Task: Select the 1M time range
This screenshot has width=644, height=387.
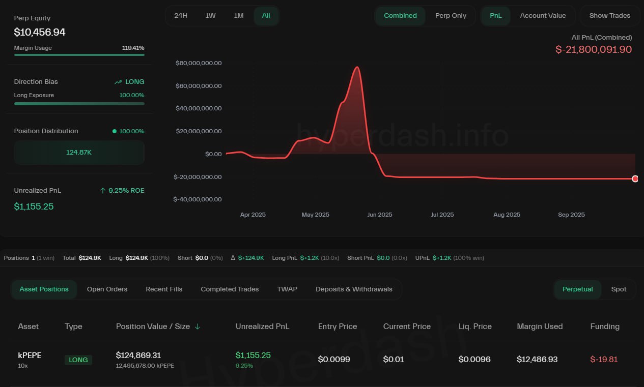Action: coord(238,16)
